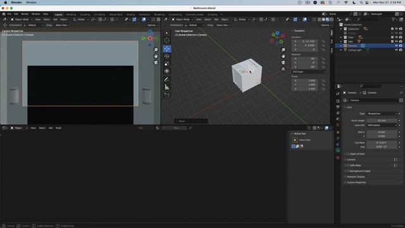Activate the Measure tool in the right viewport toolbar
Image resolution: width=405 pixels, height=228 pixels.
167,87
